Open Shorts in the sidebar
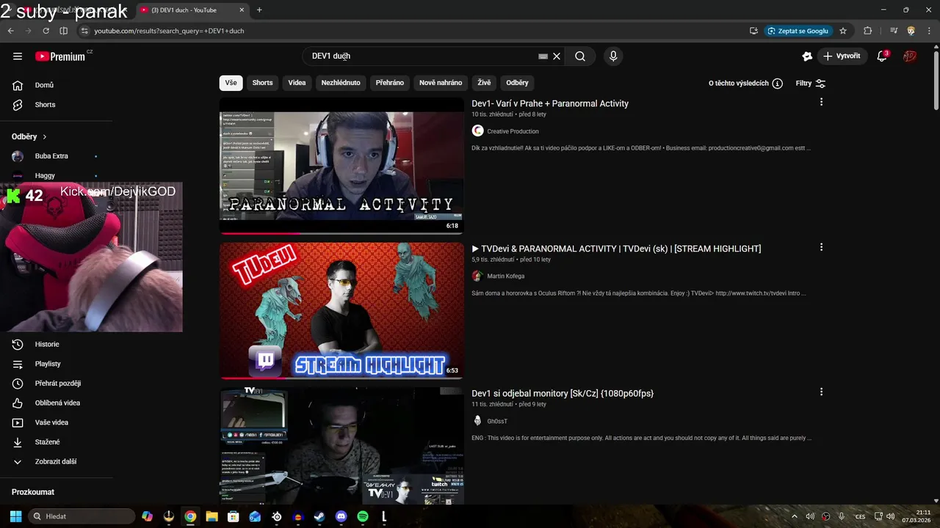 [45, 105]
